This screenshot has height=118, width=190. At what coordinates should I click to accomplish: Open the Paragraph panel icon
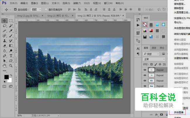(x=138, y=54)
